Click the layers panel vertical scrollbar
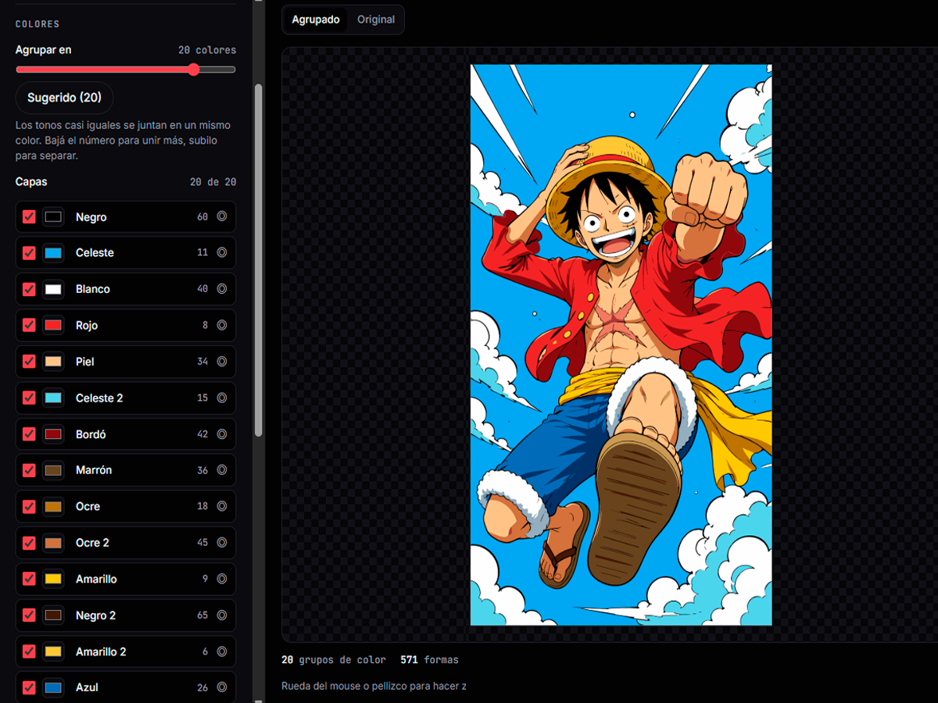The height and width of the screenshot is (703, 938). [259, 259]
